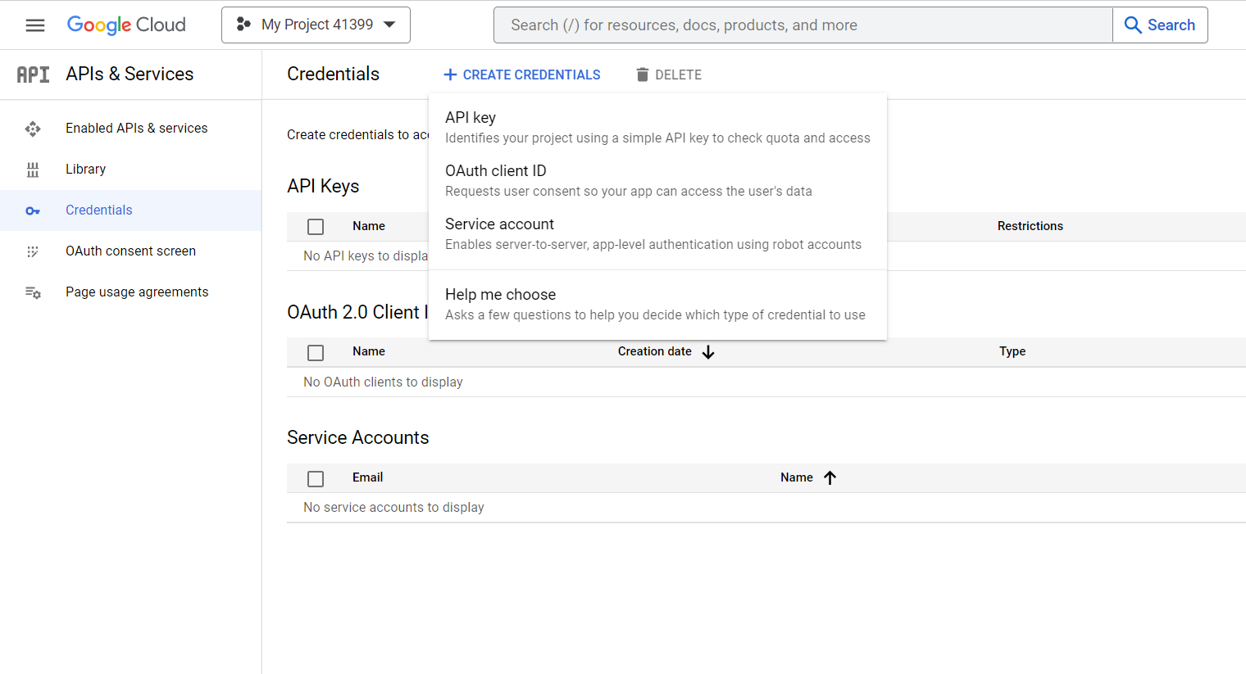Click 'No OAuth clients to display' text
This screenshot has height=674, width=1246.
[x=383, y=382]
